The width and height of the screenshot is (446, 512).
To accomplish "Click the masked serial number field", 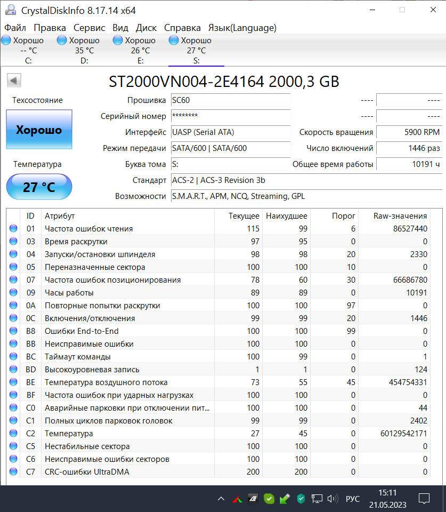I will click(x=231, y=116).
